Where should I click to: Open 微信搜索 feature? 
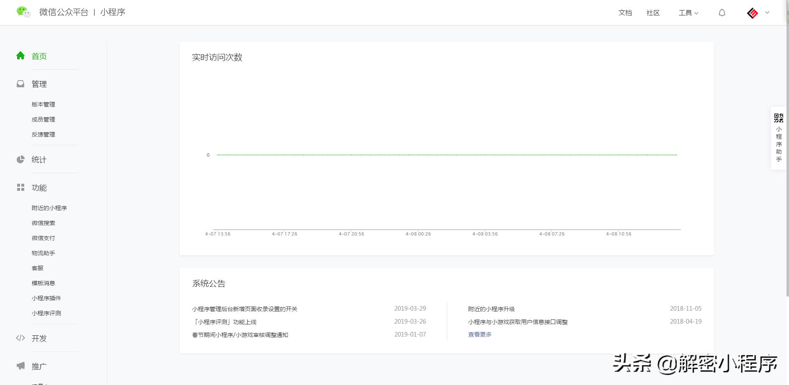tap(43, 223)
